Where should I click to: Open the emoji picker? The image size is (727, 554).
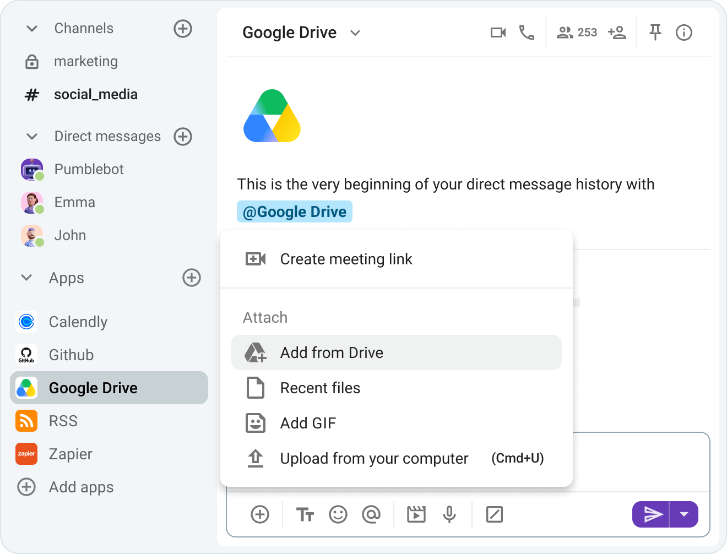tap(338, 514)
